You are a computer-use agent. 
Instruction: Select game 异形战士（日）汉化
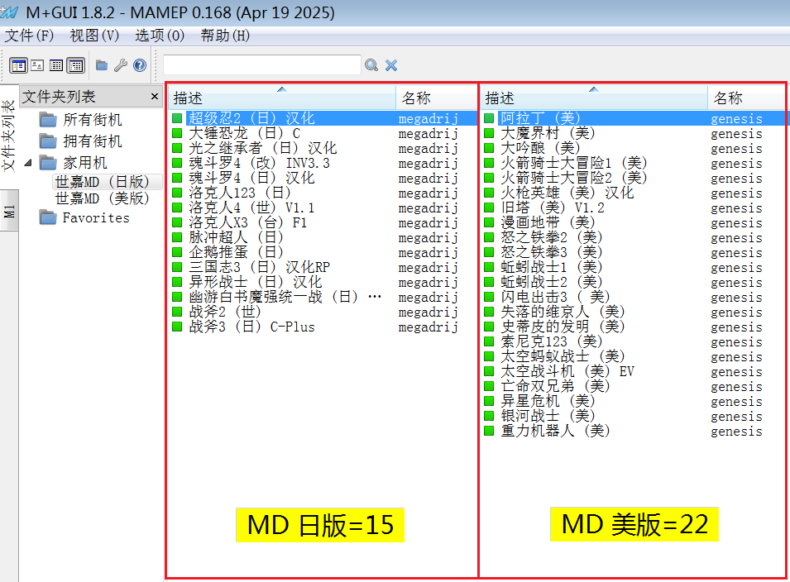(255, 282)
